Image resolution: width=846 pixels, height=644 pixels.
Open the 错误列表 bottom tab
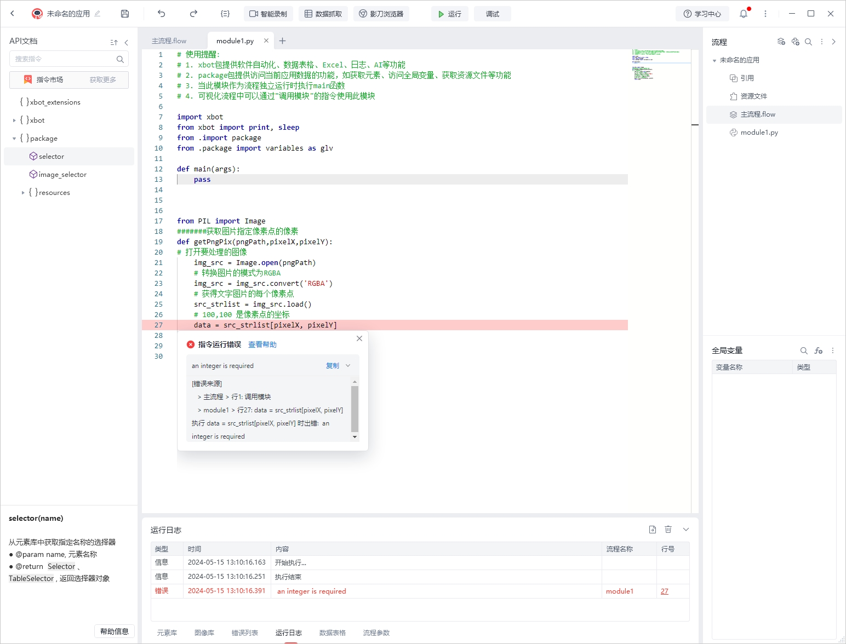[x=244, y=633]
